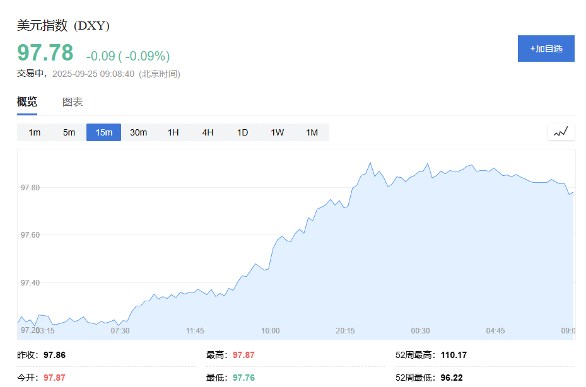586x387 pixels.
Task: Click the current price 97.78
Action: coord(45,53)
